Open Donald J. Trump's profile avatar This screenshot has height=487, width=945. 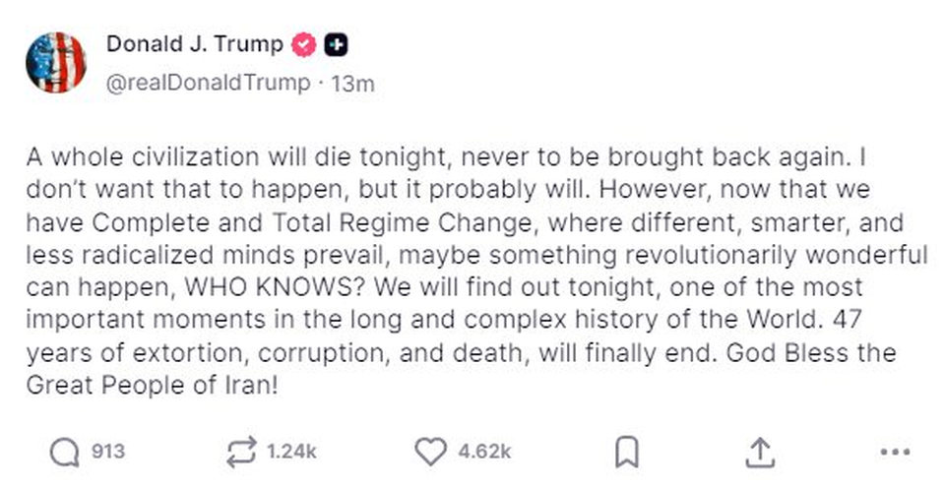point(55,62)
